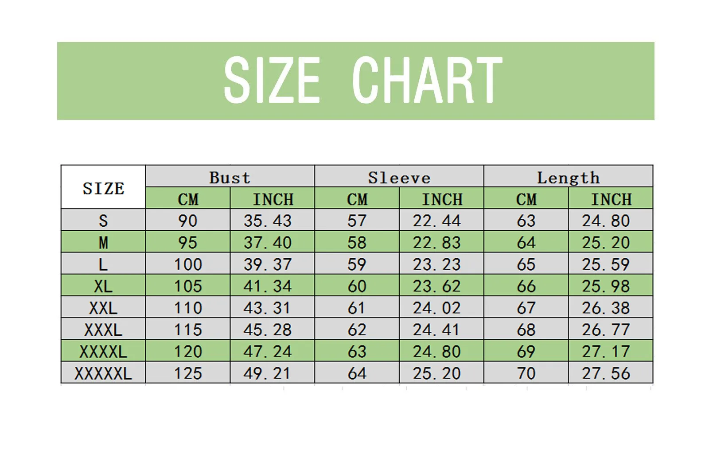Select the XL size row label
709x469 pixels.
pyautogui.click(x=103, y=286)
